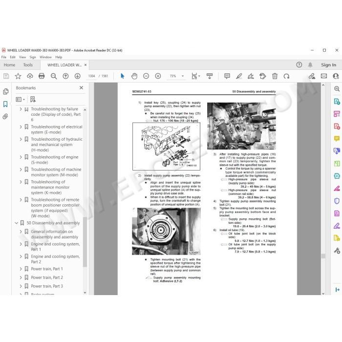Open Troubleshooting of remote boom positioner bookmark

tap(55, 208)
